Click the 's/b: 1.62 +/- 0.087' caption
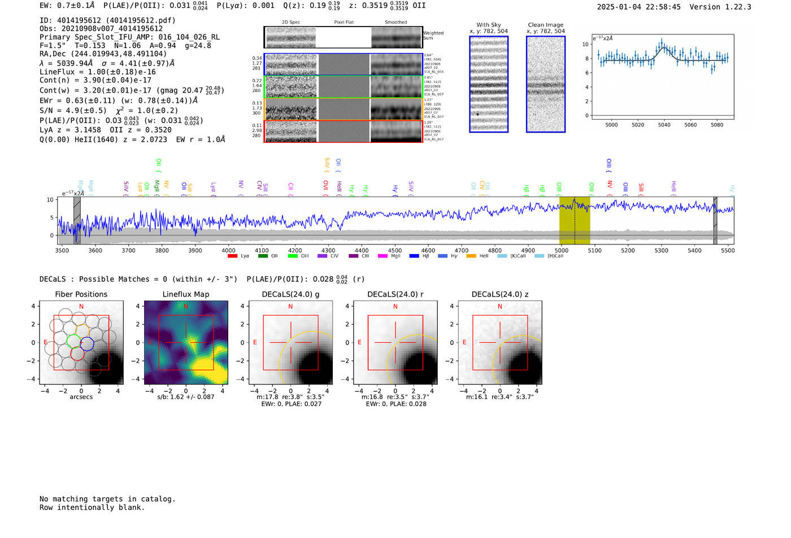The height and width of the screenshot is (538, 791). pyautogui.click(x=186, y=397)
